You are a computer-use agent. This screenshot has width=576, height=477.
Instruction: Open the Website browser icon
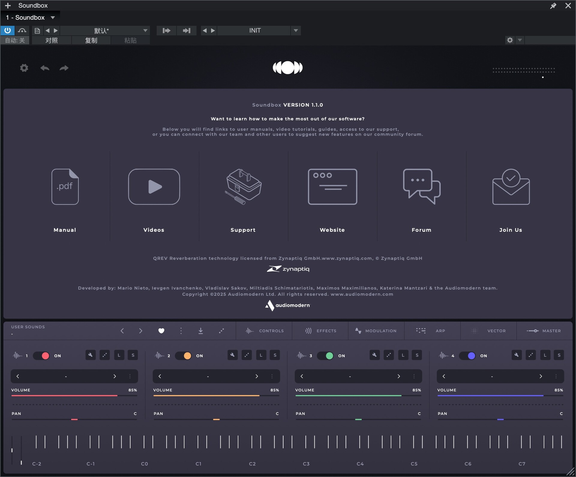click(332, 187)
